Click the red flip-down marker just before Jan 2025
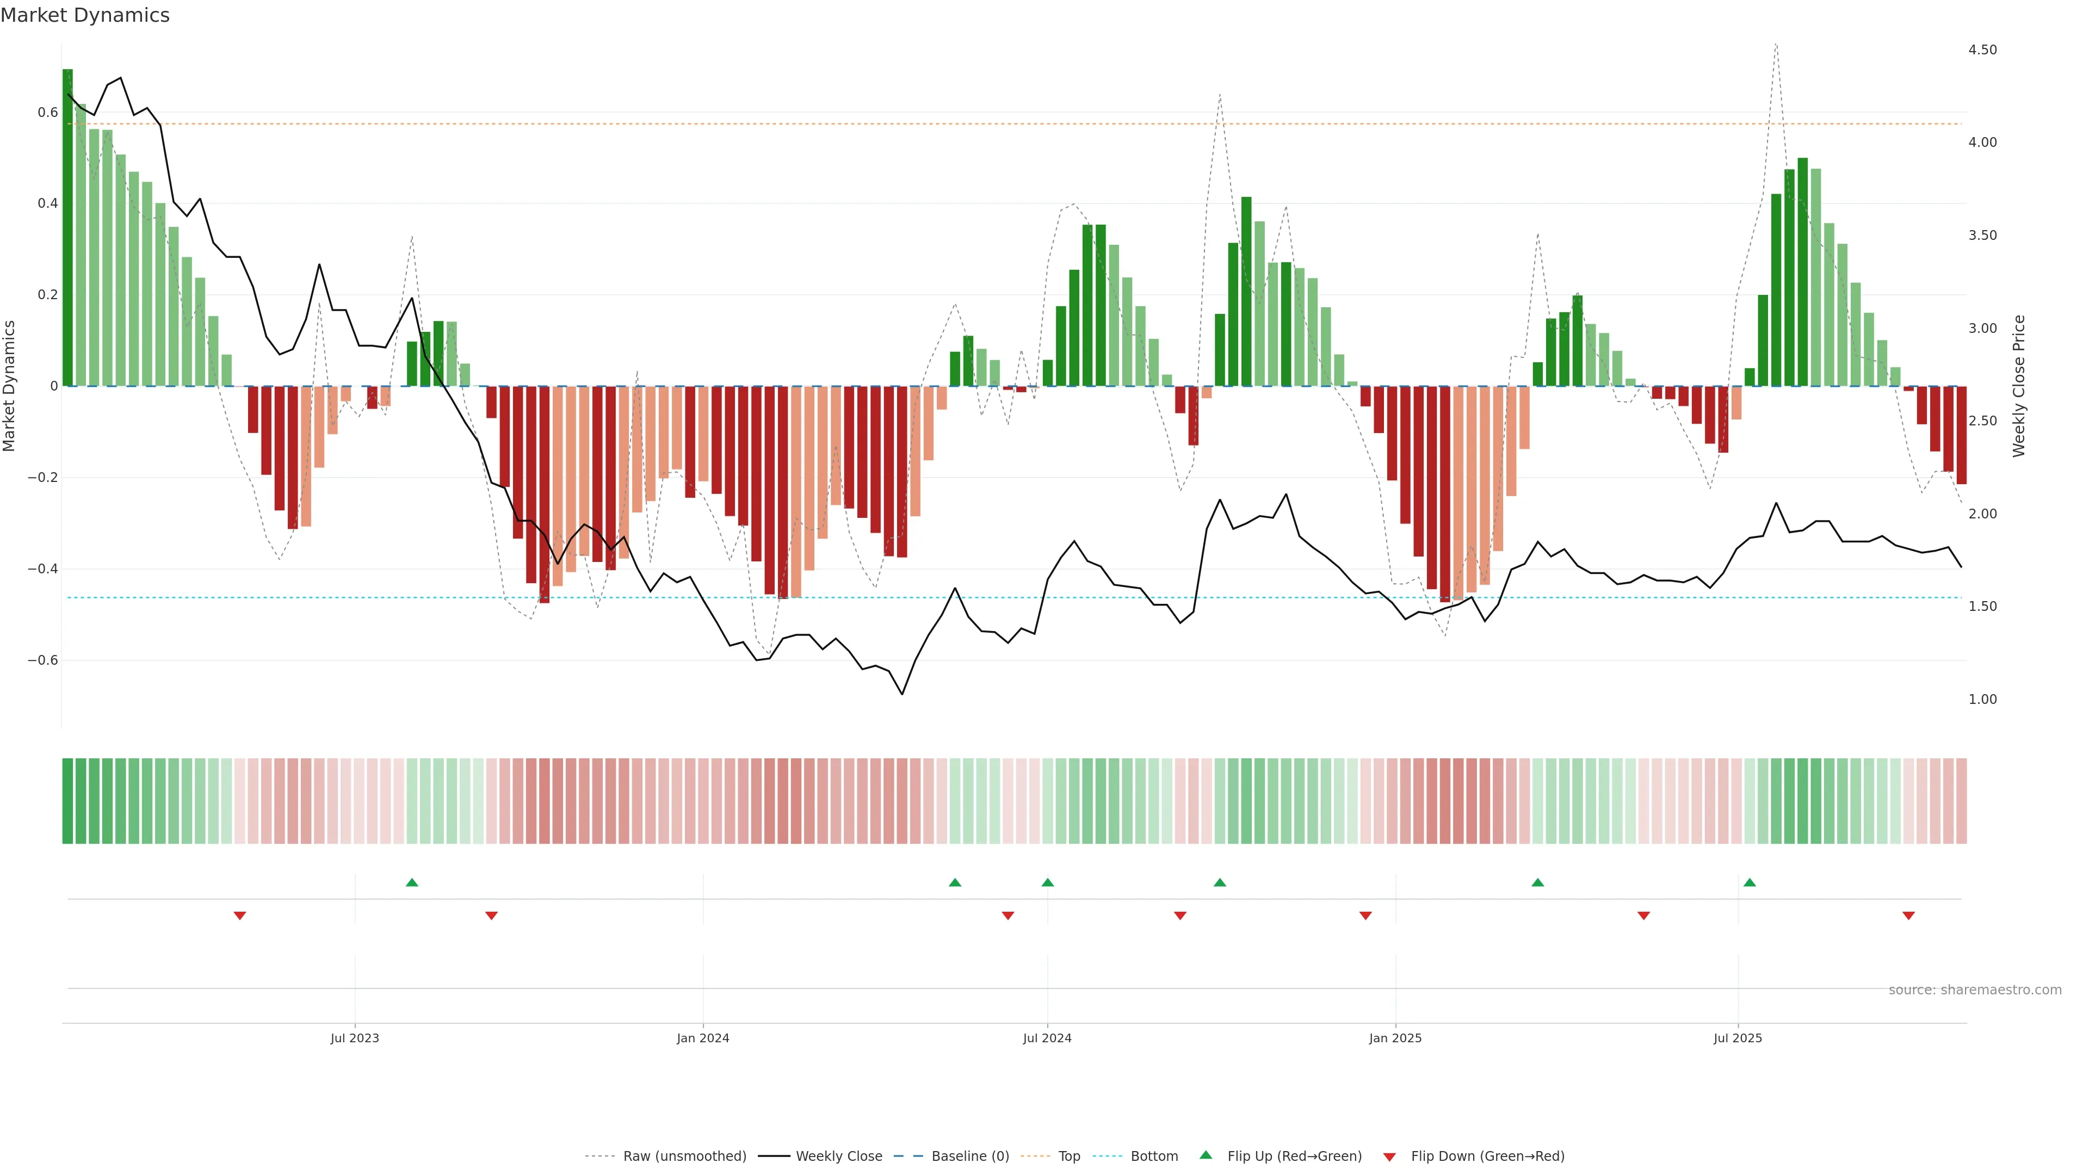This screenshot has height=1175, width=2089. point(1365,916)
